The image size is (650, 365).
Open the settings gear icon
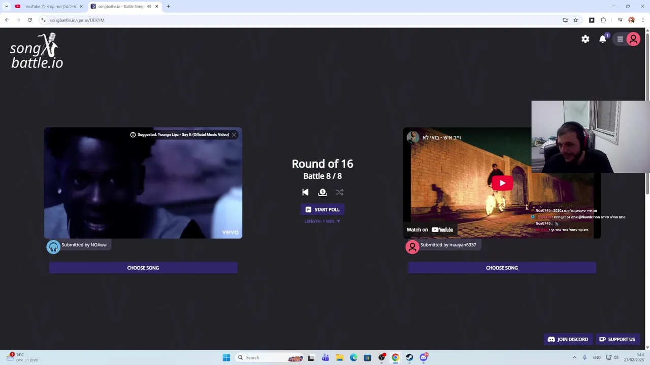click(x=586, y=39)
